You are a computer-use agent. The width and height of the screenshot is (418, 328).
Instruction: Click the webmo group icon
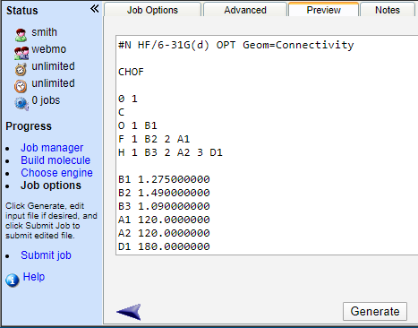pos(21,53)
